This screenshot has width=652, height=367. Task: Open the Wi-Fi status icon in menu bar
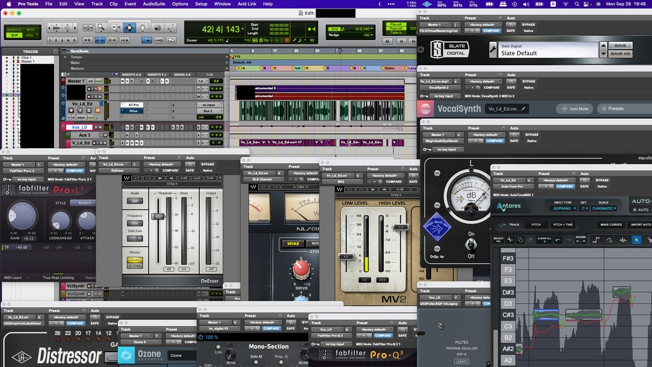[565, 4]
